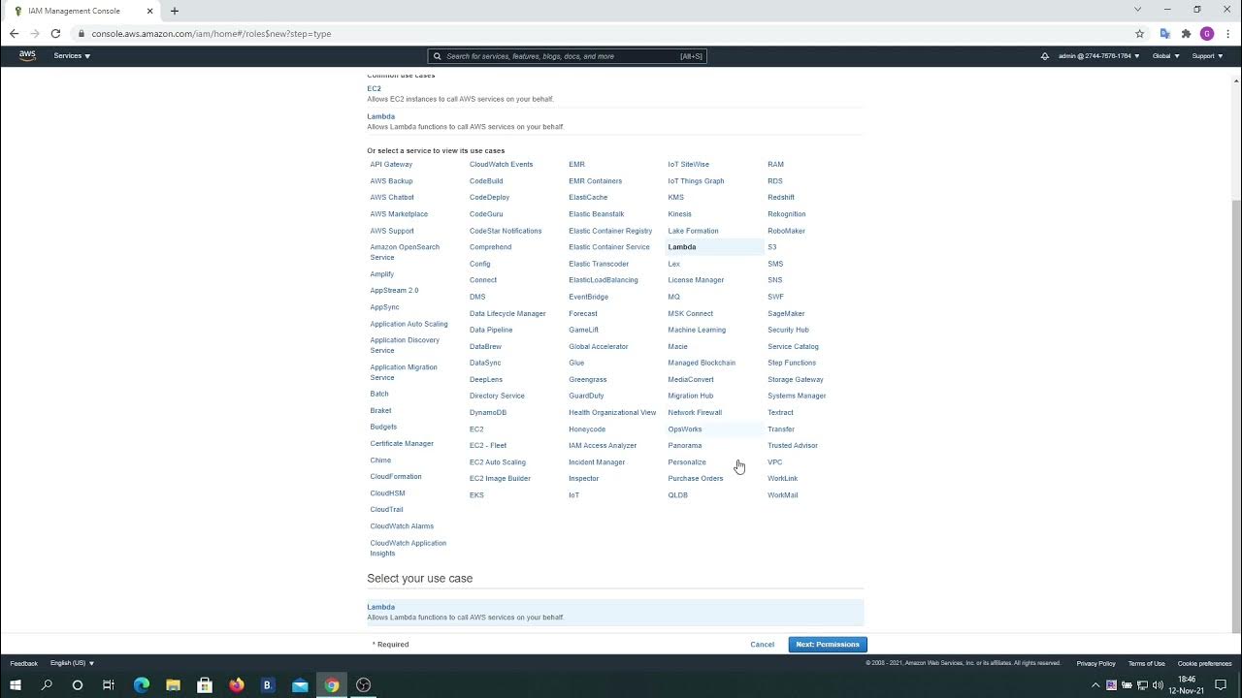Select Lambda under common use cases
1242x698 pixels.
point(380,116)
